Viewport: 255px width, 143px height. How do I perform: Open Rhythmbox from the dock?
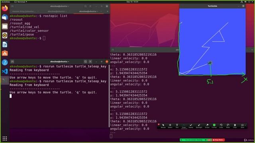click(x=5, y=35)
